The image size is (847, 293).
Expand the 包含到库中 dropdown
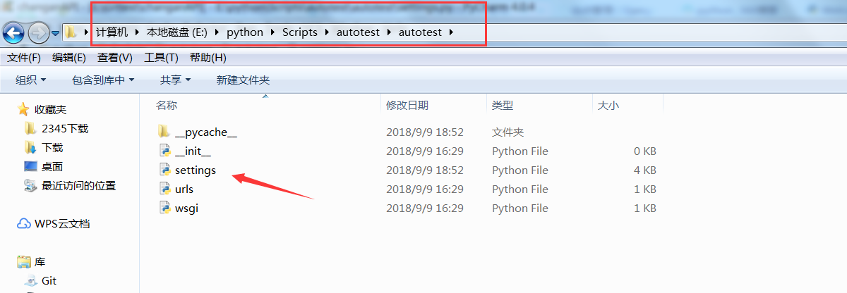coord(103,80)
